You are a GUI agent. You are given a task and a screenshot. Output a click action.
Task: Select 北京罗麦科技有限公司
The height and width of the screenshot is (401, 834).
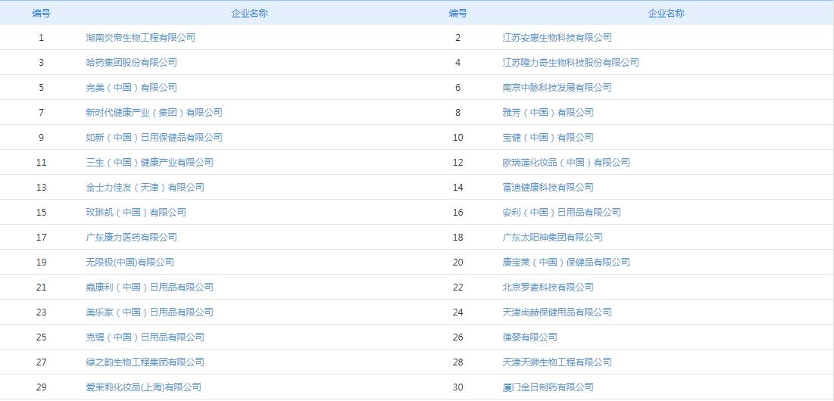[x=548, y=288]
